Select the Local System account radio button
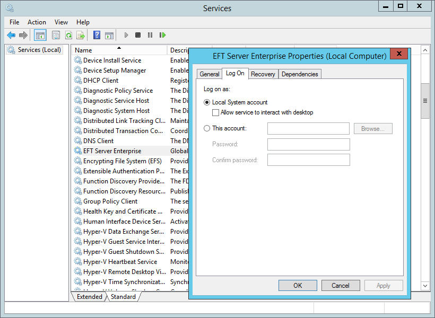This screenshot has width=435, height=318. 207,102
